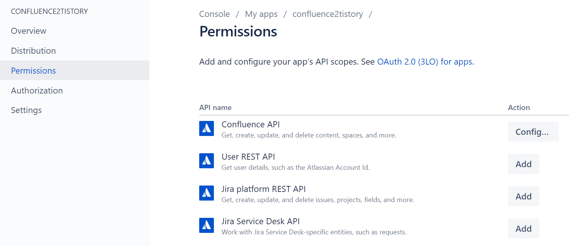The image size is (569, 246).
Task: Click the User REST API Atlassian icon
Action: point(206,161)
